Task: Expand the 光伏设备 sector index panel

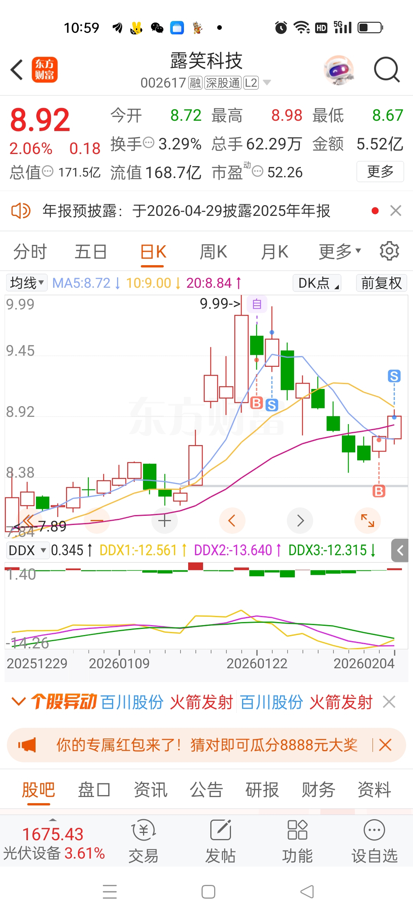Action: click(54, 842)
